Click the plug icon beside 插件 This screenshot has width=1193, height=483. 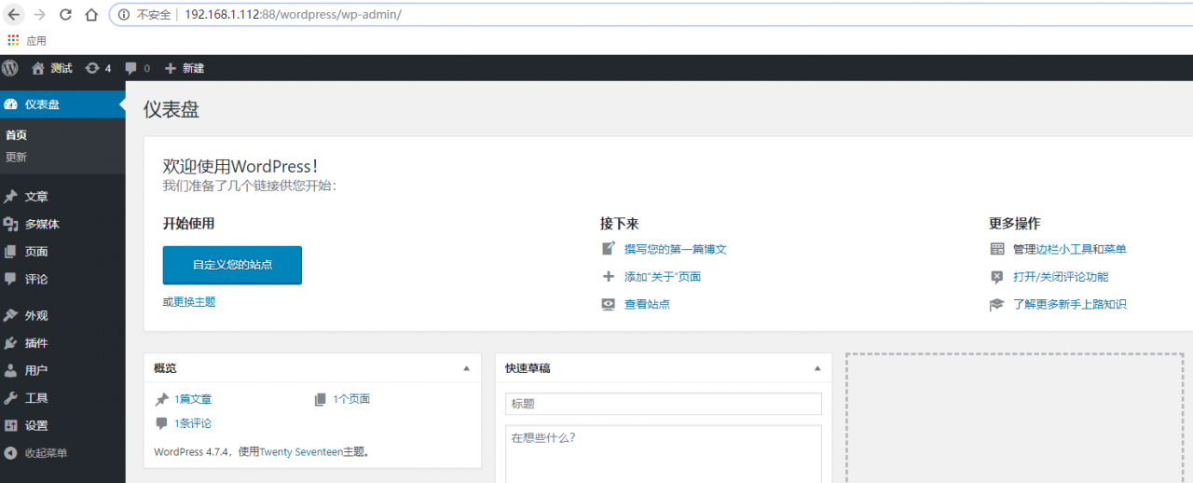(x=10, y=343)
